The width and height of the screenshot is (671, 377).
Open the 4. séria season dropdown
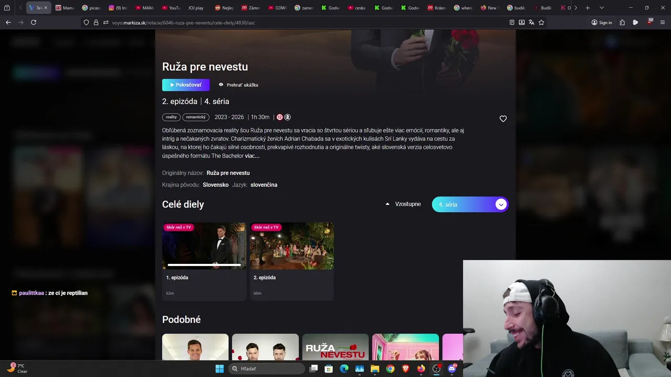pyautogui.click(x=470, y=204)
